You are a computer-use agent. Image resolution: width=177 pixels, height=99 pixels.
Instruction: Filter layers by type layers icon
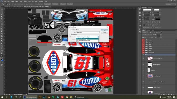[x=155, y=32]
